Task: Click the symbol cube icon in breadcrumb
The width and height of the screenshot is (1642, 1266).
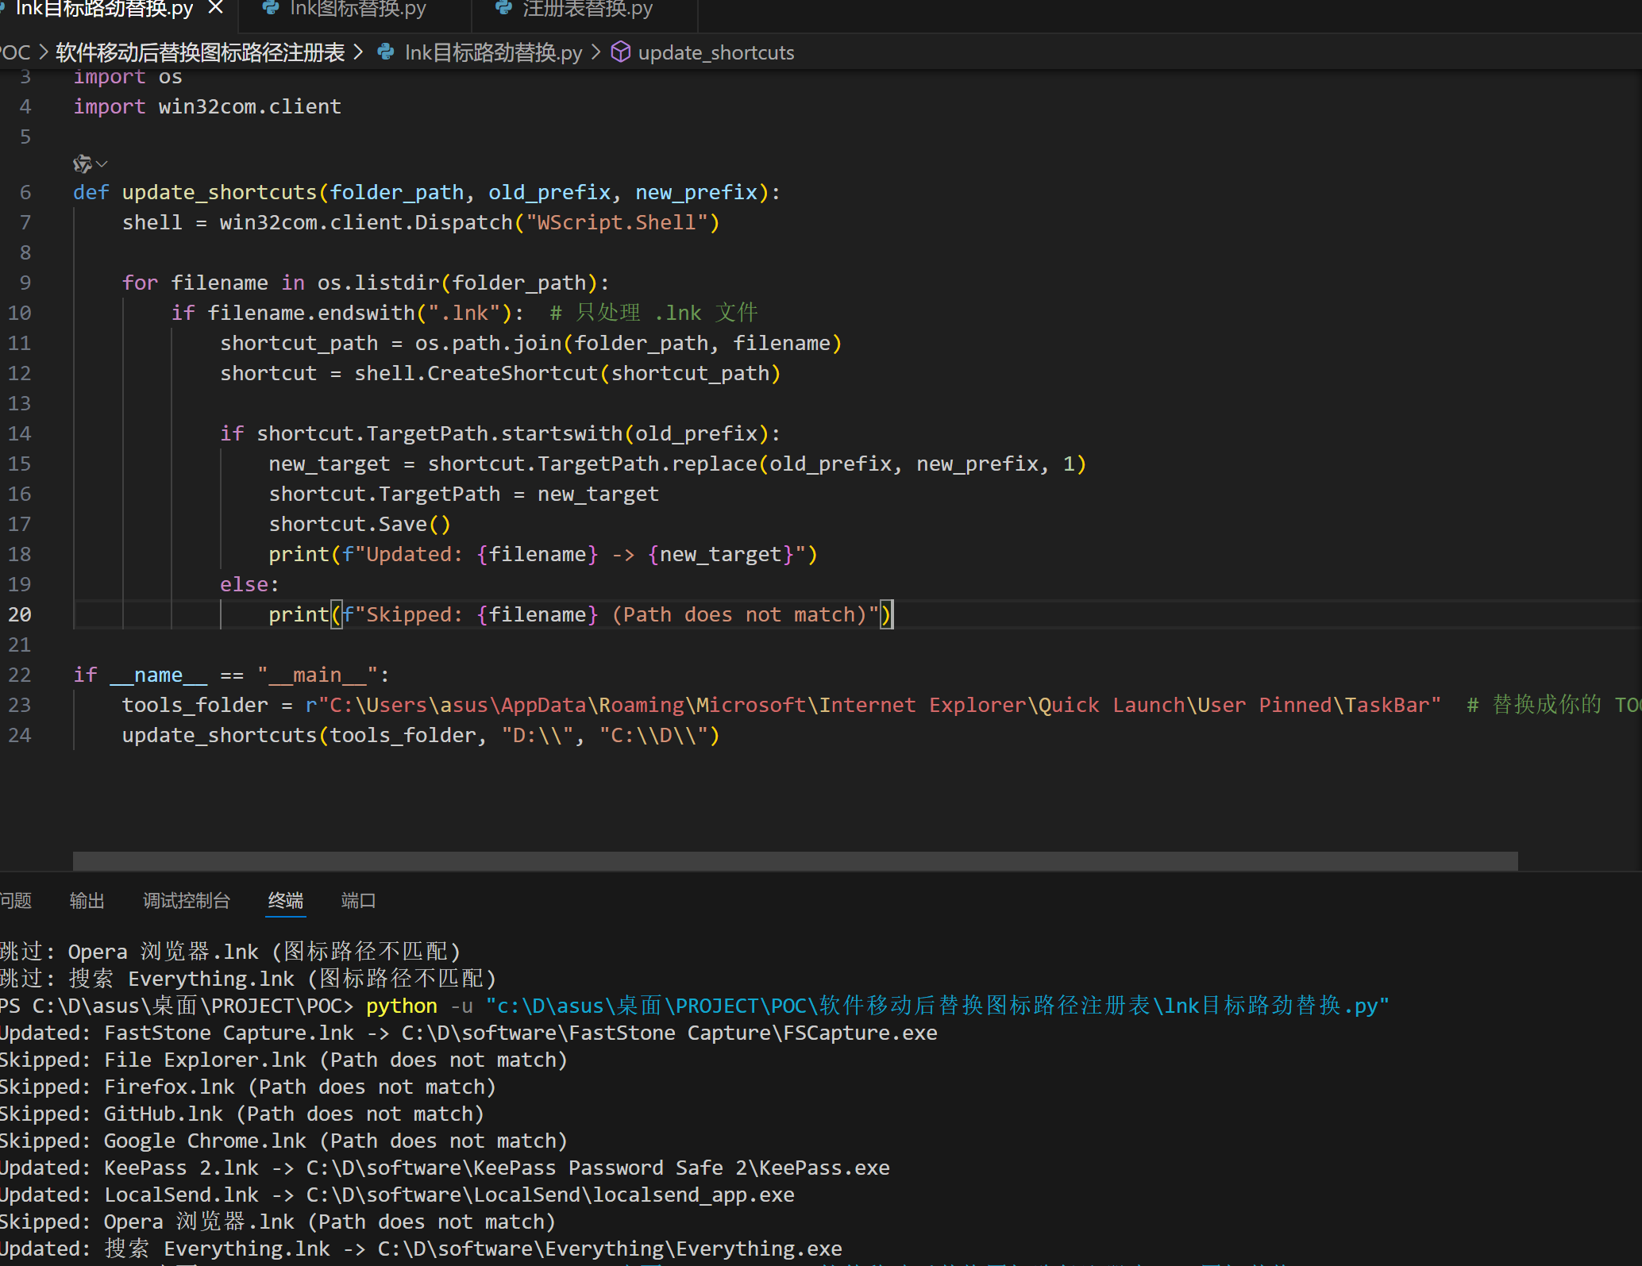Action: coord(620,52)
